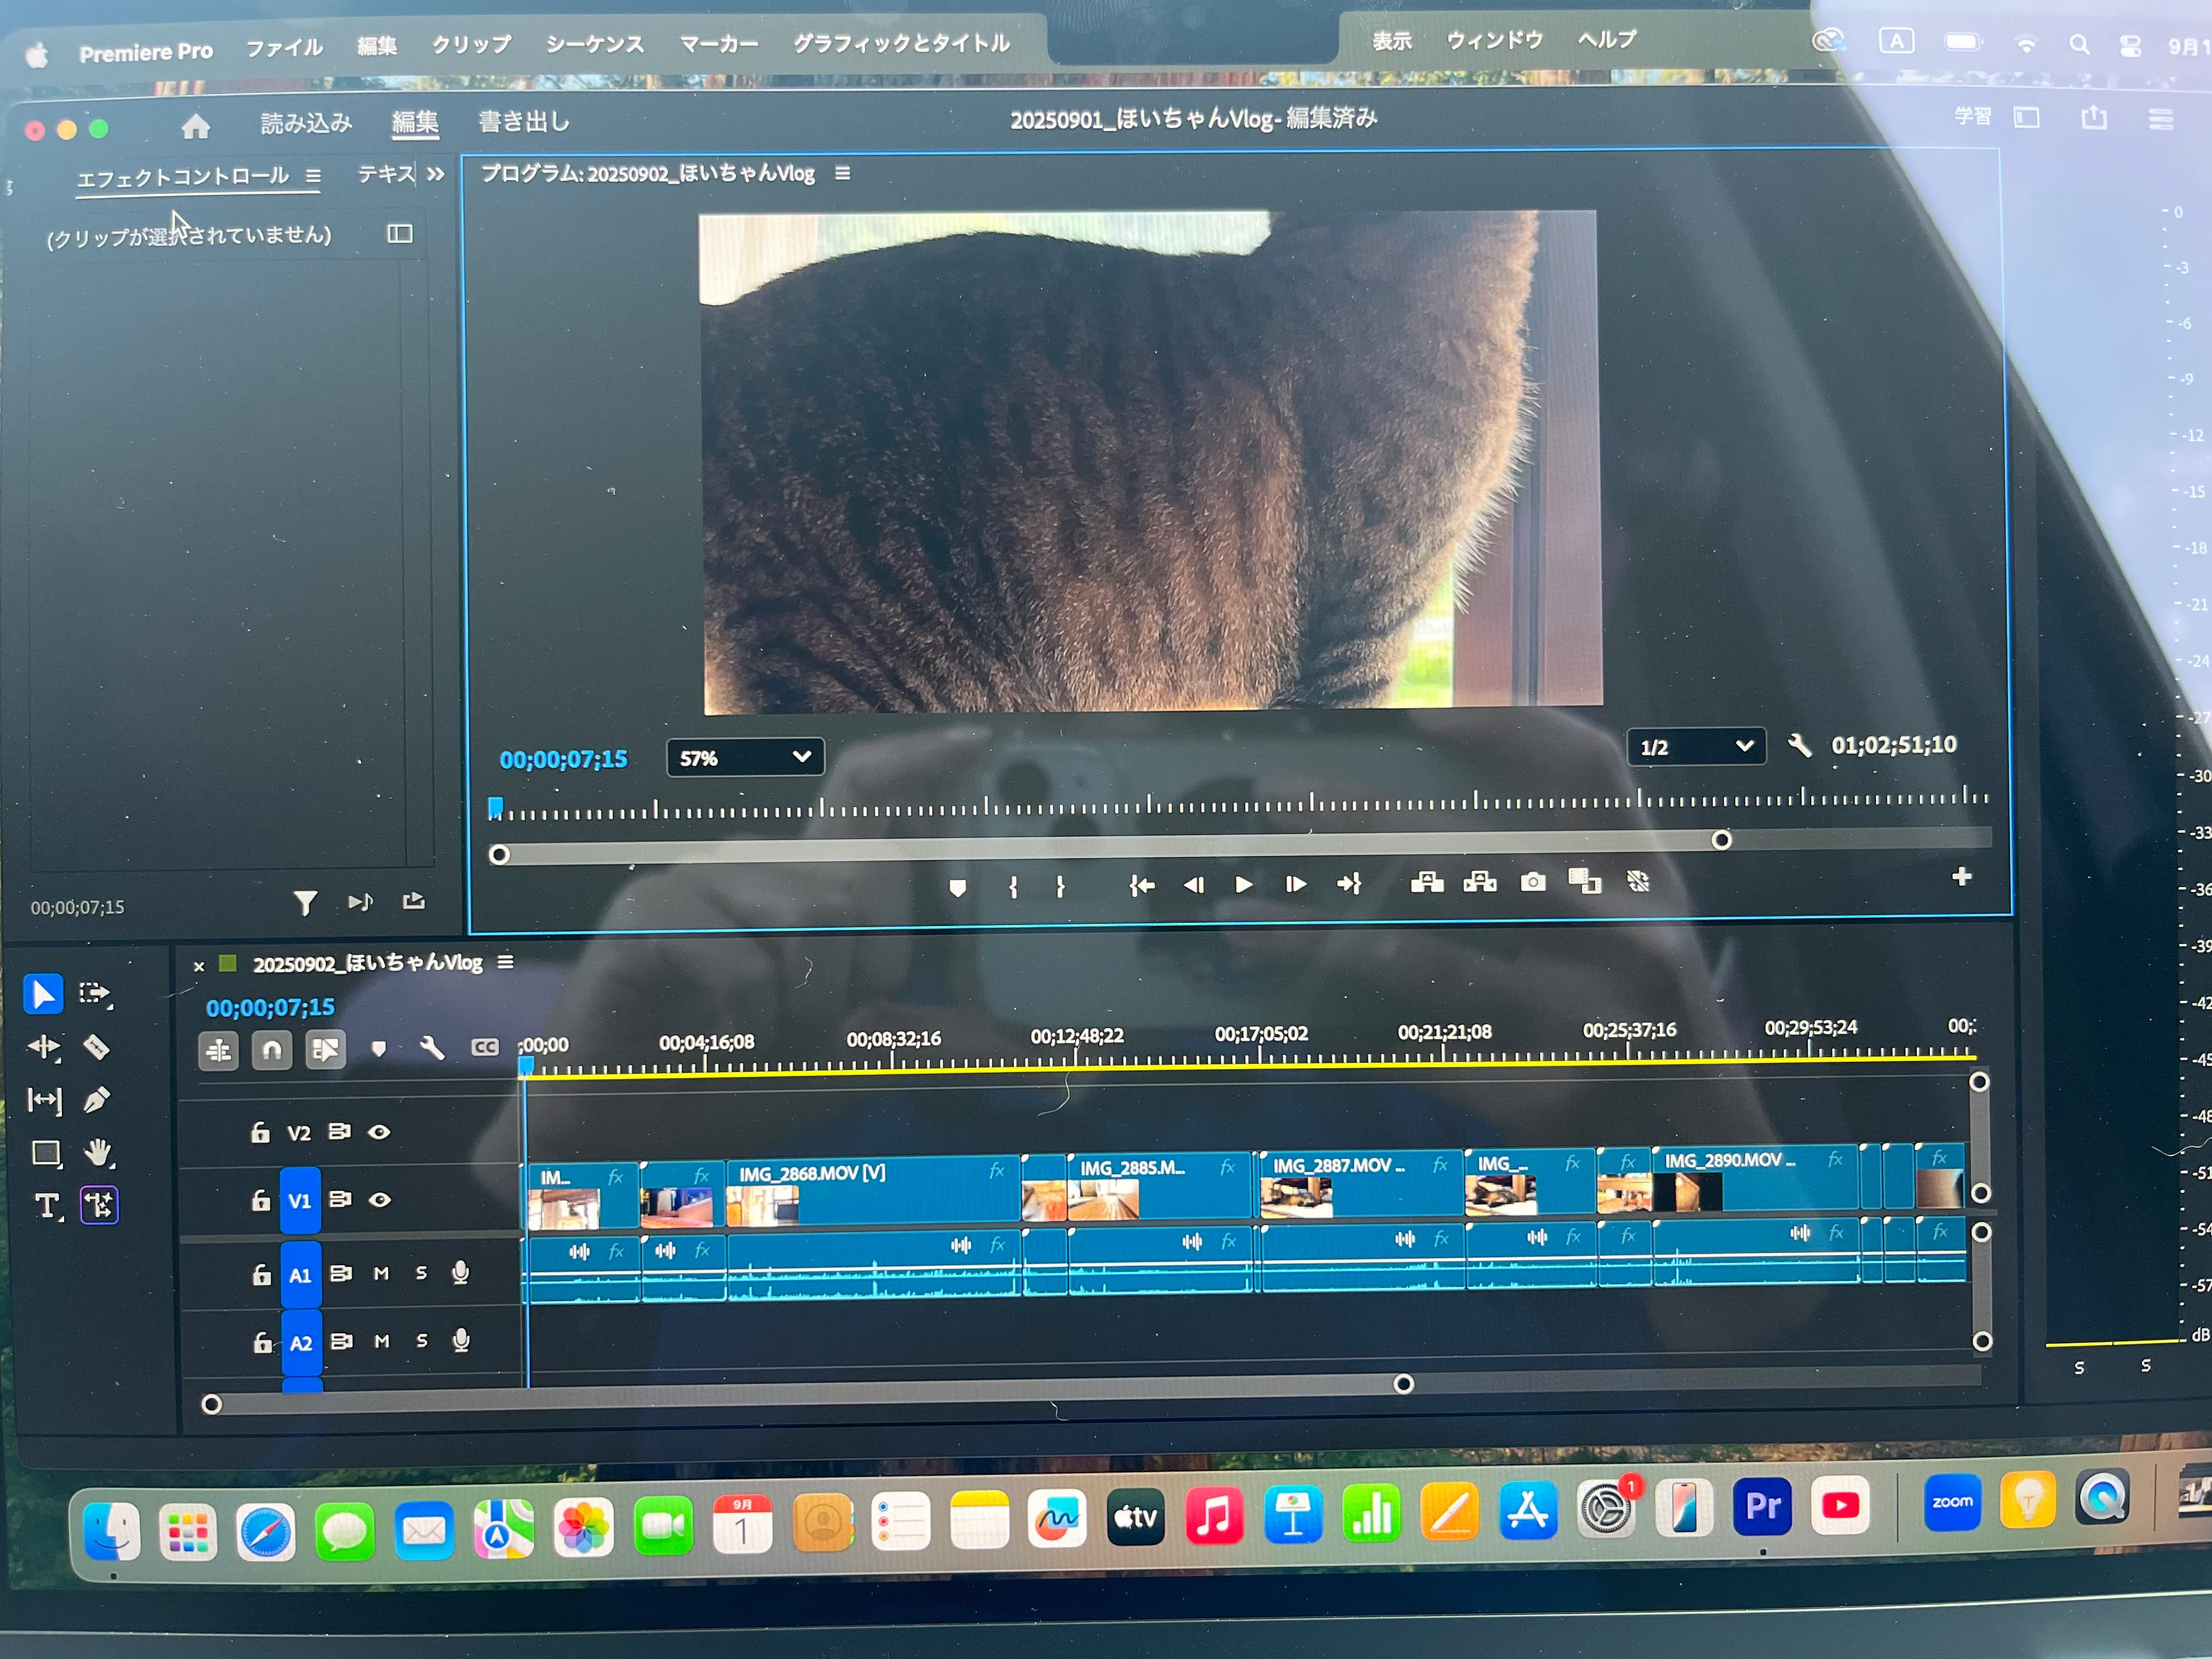Click Export Frame camera icon
The height and width of the screenshot is (1659, 2212).
tap(1532, 882)
